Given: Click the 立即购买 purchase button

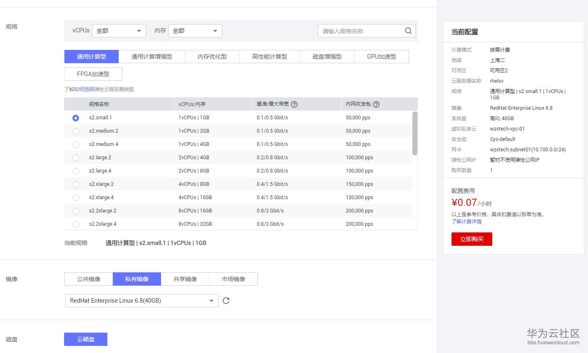Looking at the screenshot, I should [471, 239].
